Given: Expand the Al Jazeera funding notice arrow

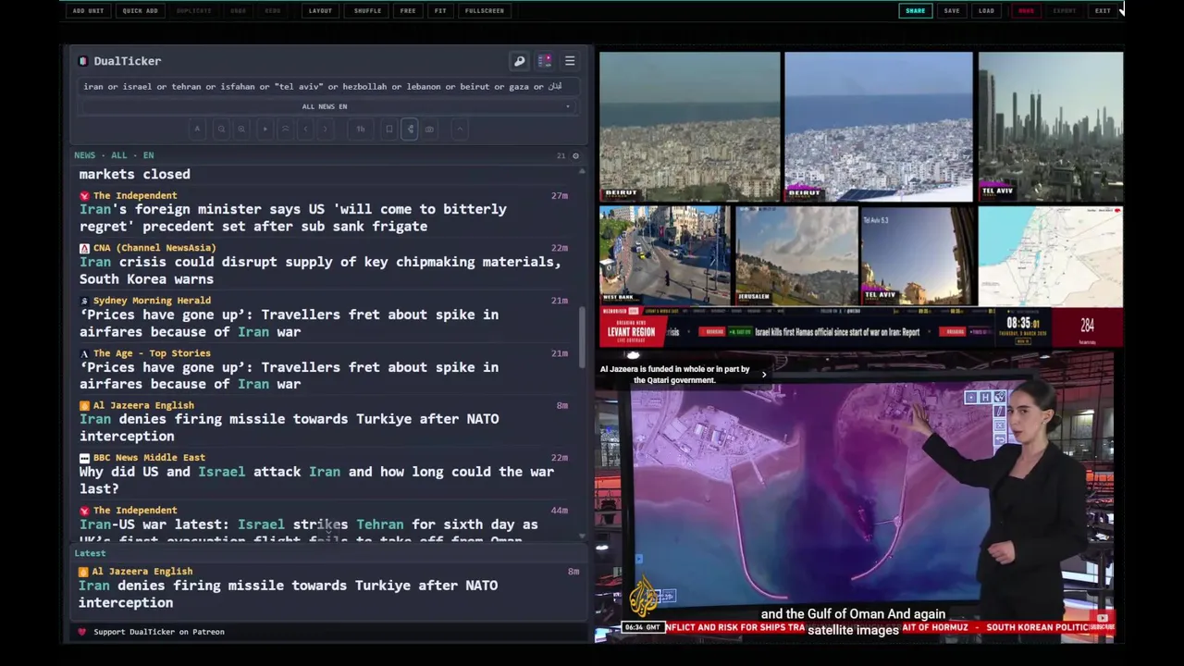Looking at the screenshot, I should [764, 375].
